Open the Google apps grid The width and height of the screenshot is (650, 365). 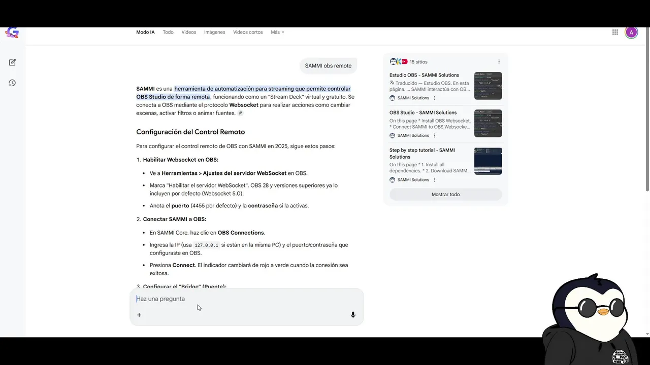(x=615, y=32)
